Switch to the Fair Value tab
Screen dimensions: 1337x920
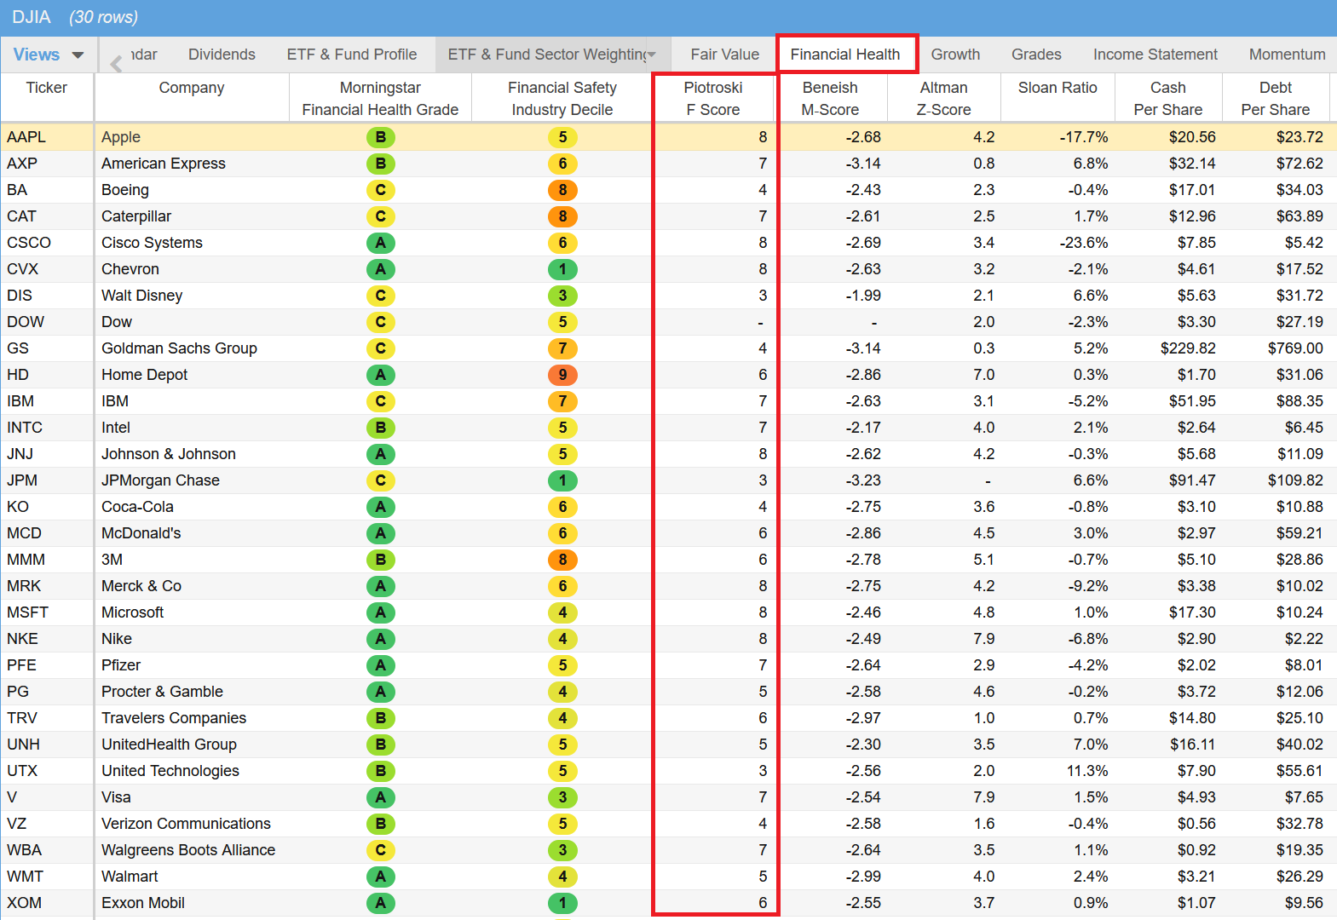724,55
